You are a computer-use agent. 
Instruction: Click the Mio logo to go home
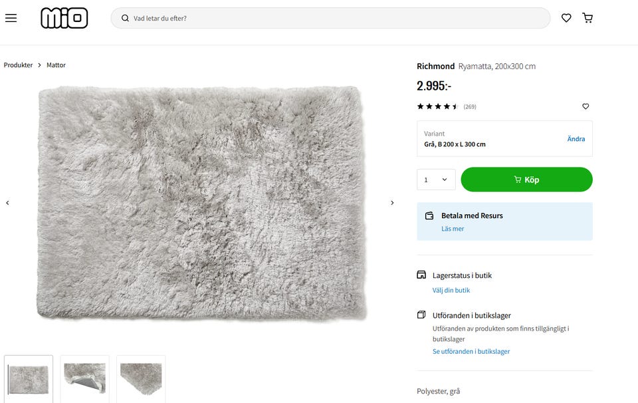tap(65, 18)
